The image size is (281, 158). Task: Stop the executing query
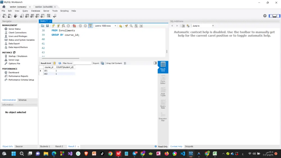tap(68, 26)
